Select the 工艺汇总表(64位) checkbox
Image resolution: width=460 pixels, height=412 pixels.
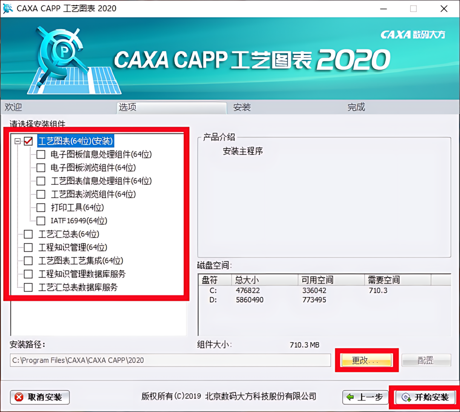pos(28,234)
